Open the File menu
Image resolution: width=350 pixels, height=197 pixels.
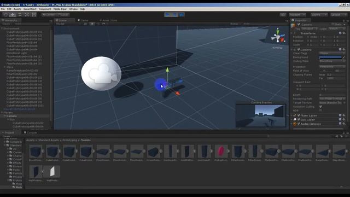(x=3, y=9)
